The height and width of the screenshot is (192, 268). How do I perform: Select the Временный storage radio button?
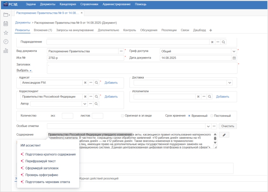click(189, 116)
